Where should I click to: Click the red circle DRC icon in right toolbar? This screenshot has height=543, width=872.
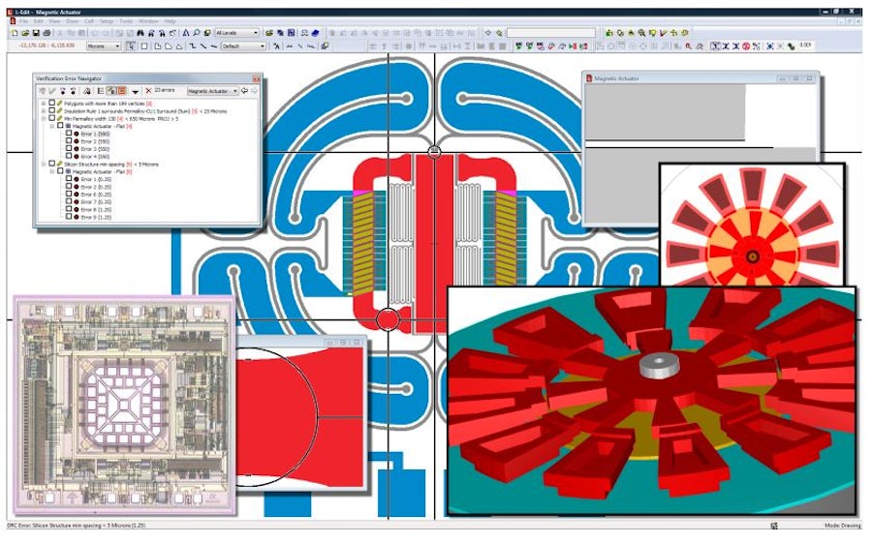pyautogui.click(x=746, y=46)
